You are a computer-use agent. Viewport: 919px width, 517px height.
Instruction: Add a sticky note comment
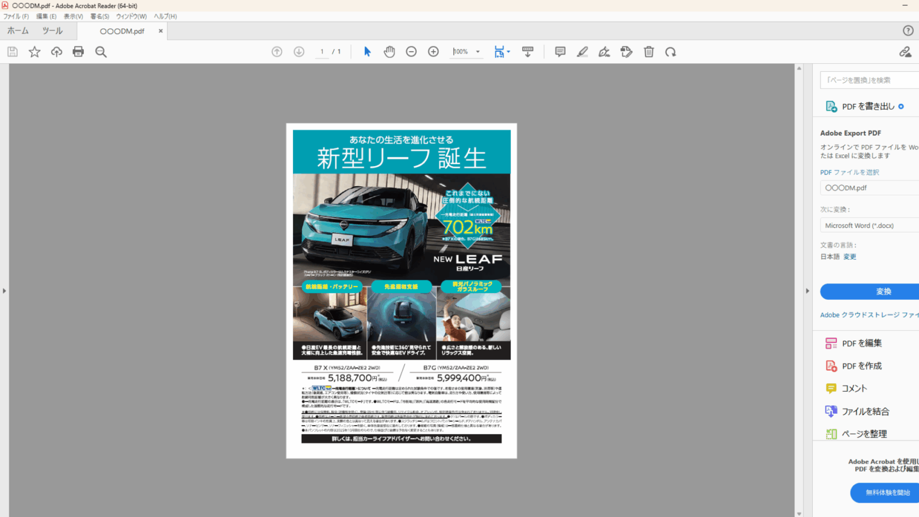click(560, 52)
